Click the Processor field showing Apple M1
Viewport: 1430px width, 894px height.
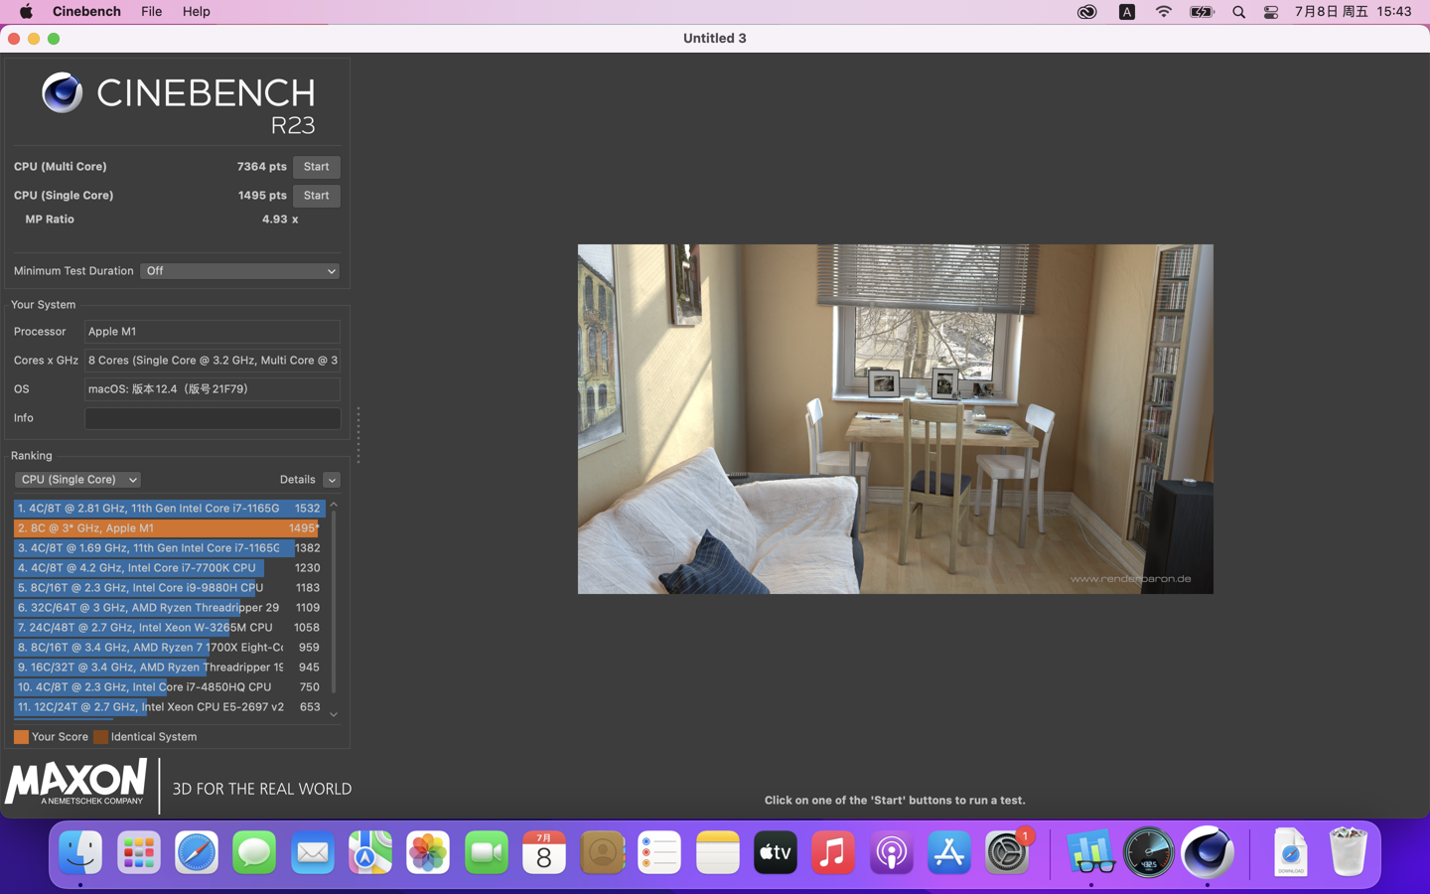coord(213,332)
